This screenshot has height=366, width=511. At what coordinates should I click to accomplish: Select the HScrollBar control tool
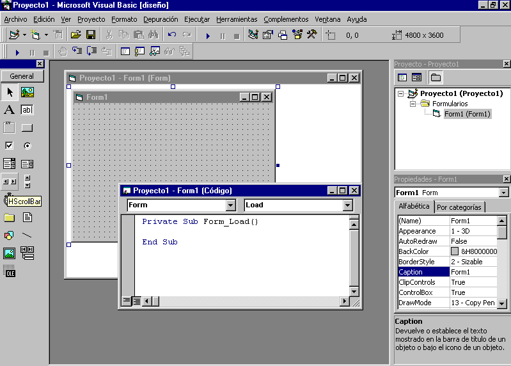click(10, 182)
